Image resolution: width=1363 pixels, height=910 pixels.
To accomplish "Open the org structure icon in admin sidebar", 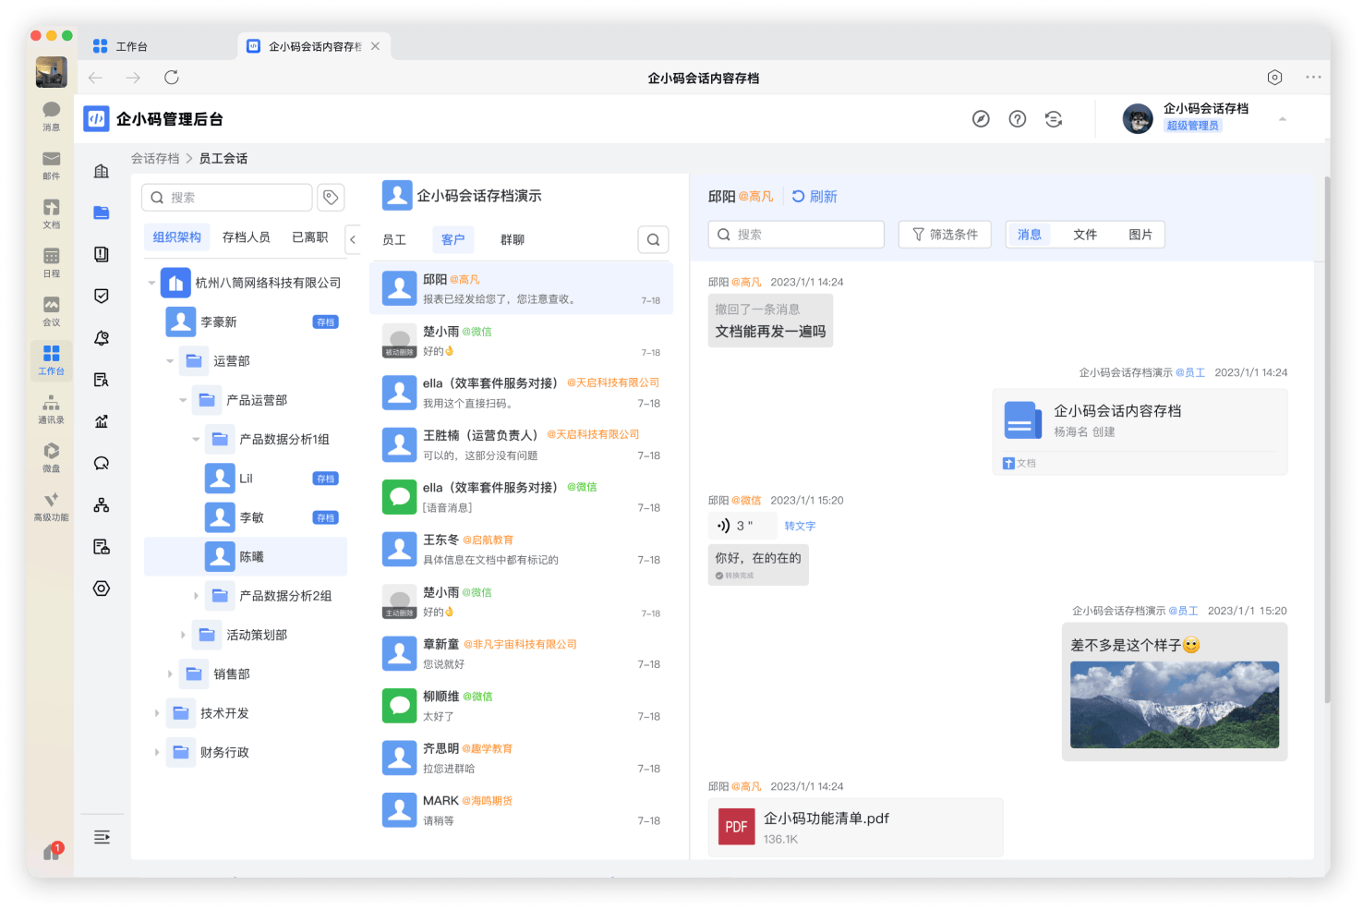I will pos(102,505).
